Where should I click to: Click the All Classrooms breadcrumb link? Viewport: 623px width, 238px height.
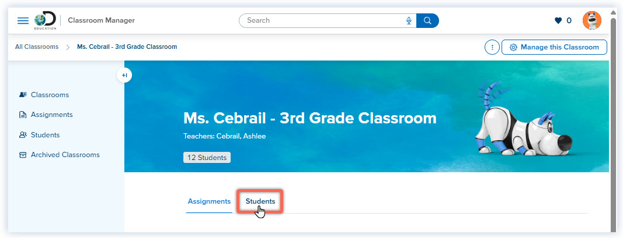click(37, 47)
